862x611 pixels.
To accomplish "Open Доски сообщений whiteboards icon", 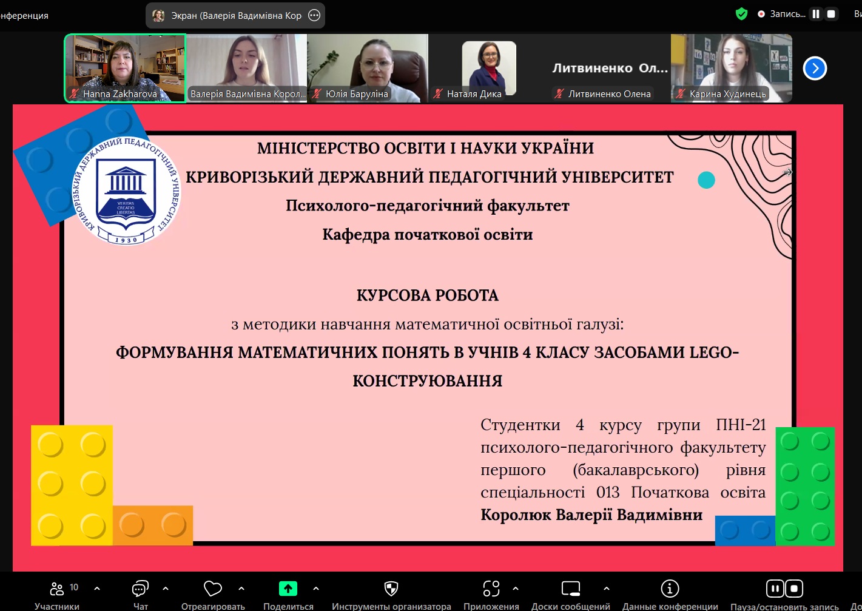I will 571,589.
